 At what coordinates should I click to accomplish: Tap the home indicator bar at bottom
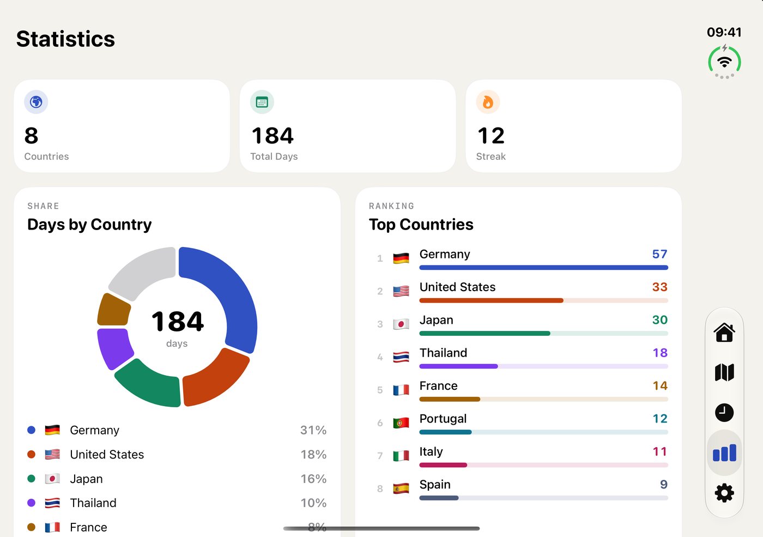(x=381, y=528)
